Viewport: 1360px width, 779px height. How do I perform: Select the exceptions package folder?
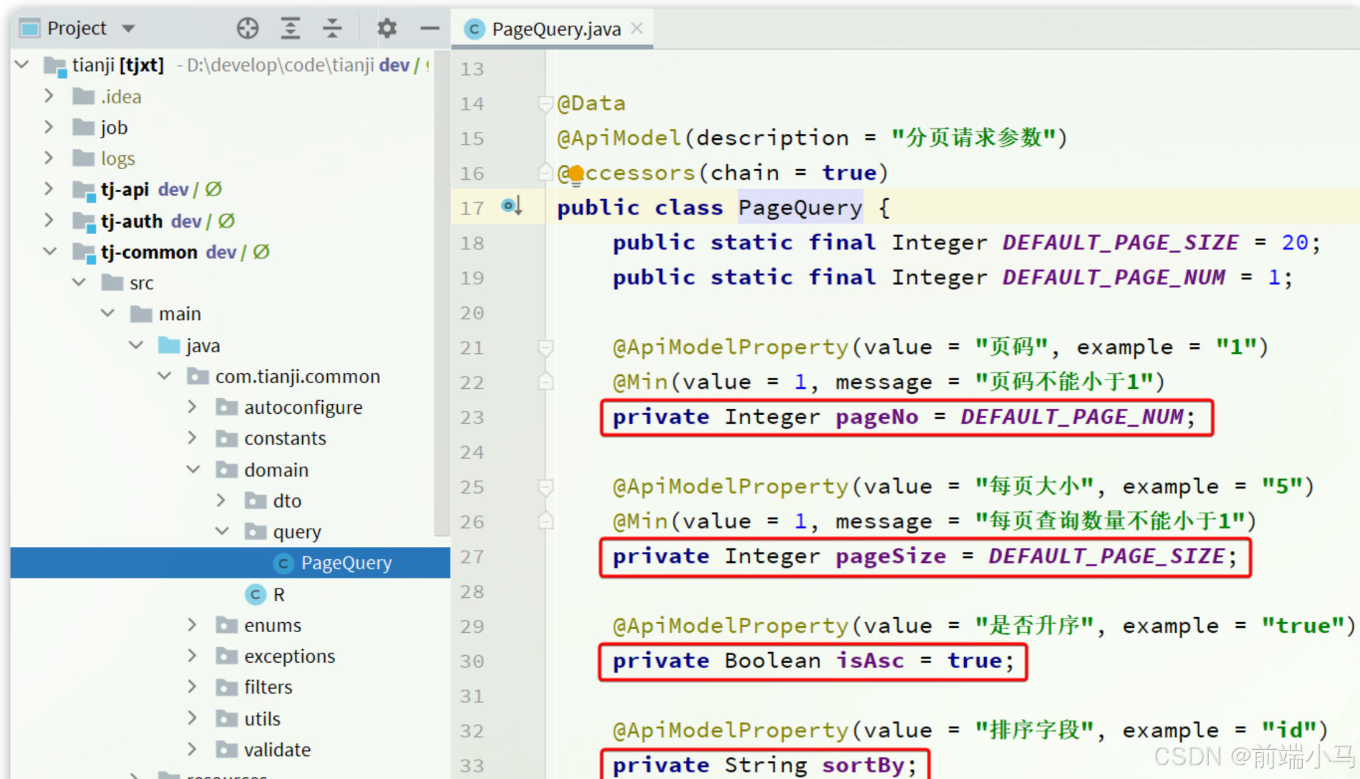(x=289, y=656)
